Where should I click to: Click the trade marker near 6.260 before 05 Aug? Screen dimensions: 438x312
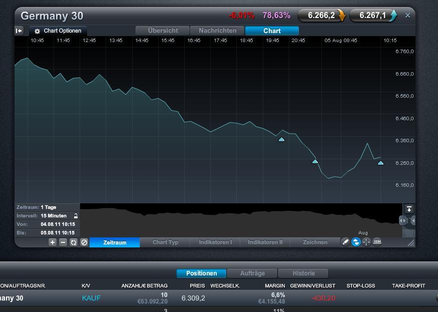pyautogui.click(x=315, y=161)
